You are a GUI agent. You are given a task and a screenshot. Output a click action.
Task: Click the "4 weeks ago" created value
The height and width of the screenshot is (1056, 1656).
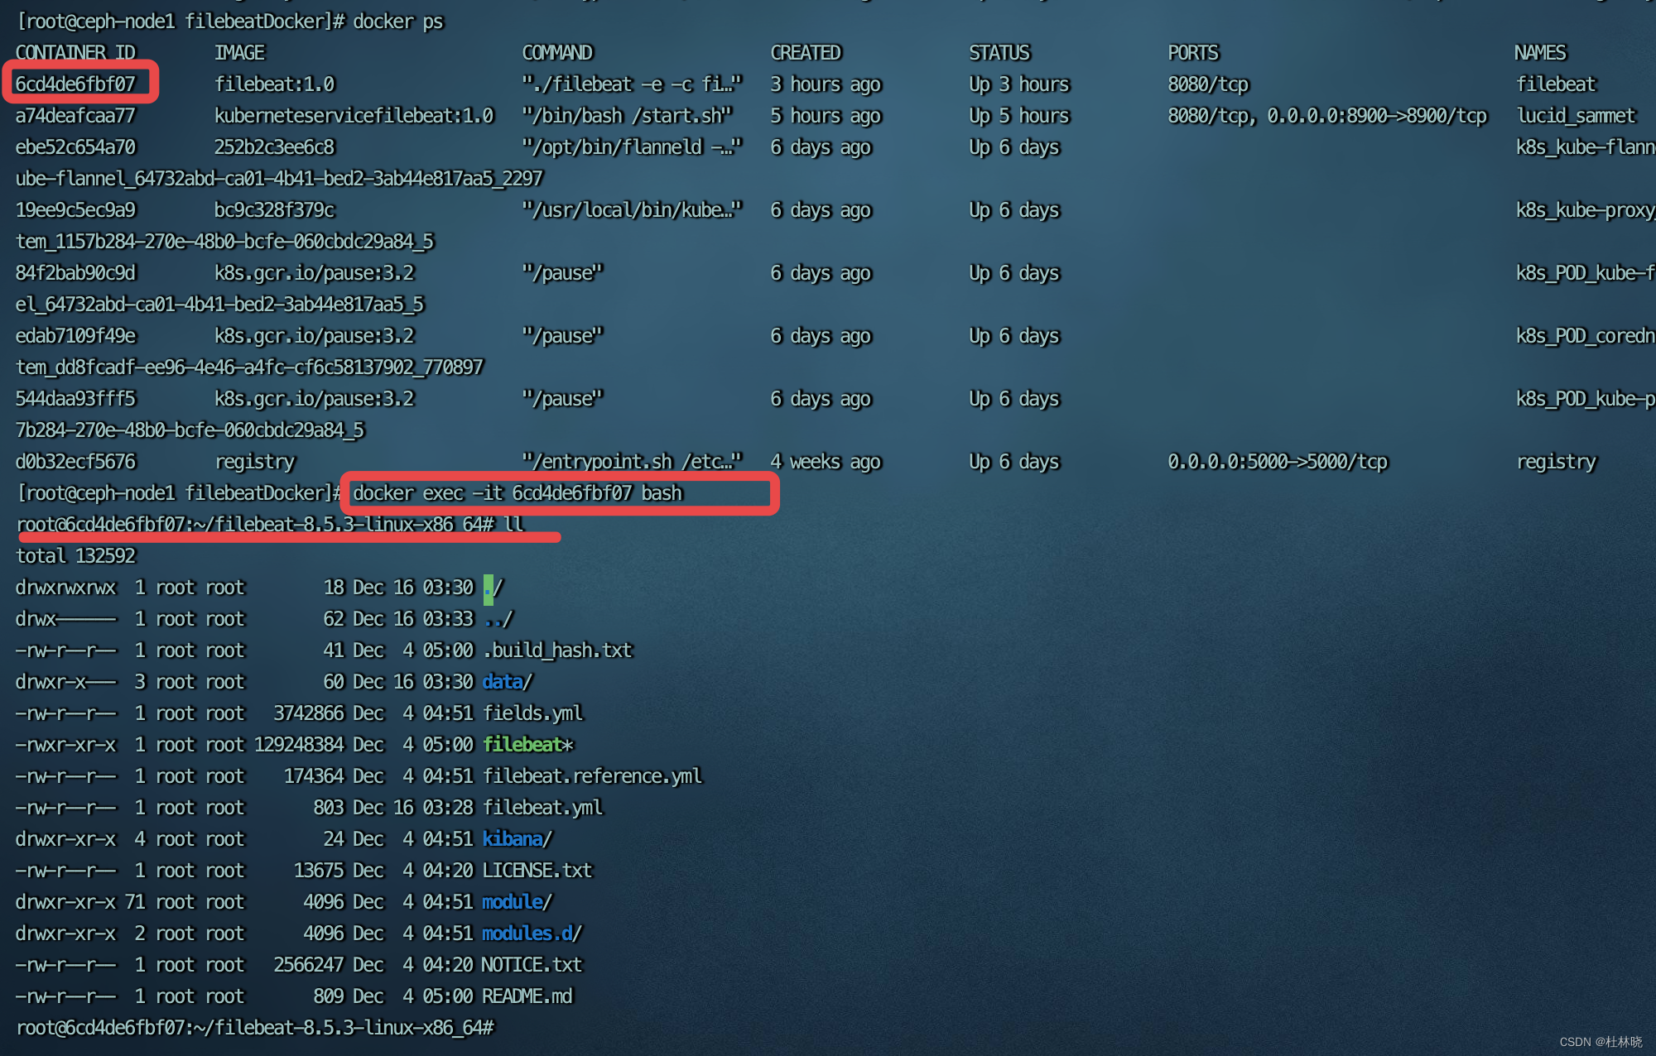(x=826, y=461)
